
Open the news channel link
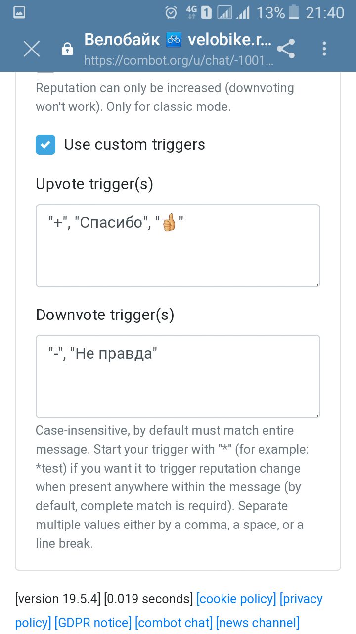[258, 623]
